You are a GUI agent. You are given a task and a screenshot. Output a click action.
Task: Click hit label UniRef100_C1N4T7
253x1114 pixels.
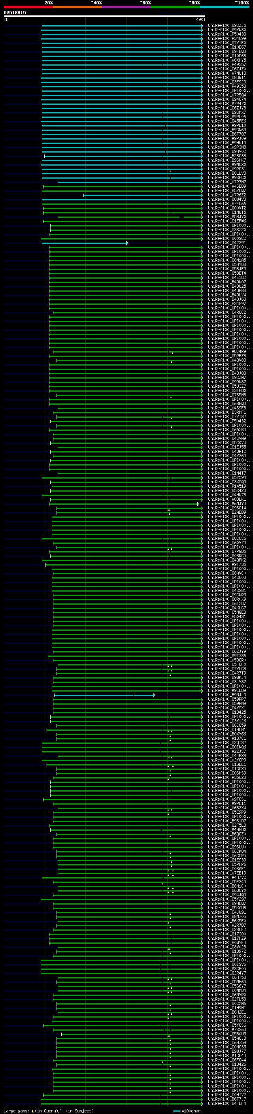(x=227, y=473)
